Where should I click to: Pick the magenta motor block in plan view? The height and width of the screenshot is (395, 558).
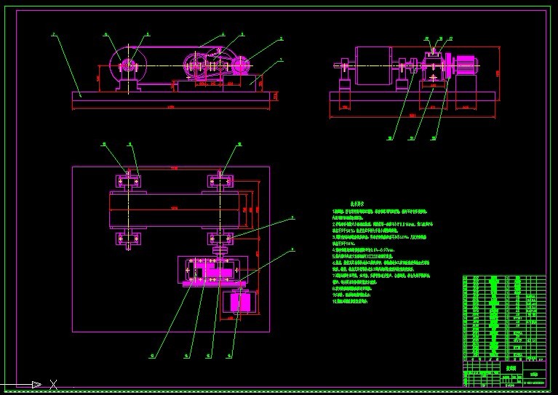[240, 301]
